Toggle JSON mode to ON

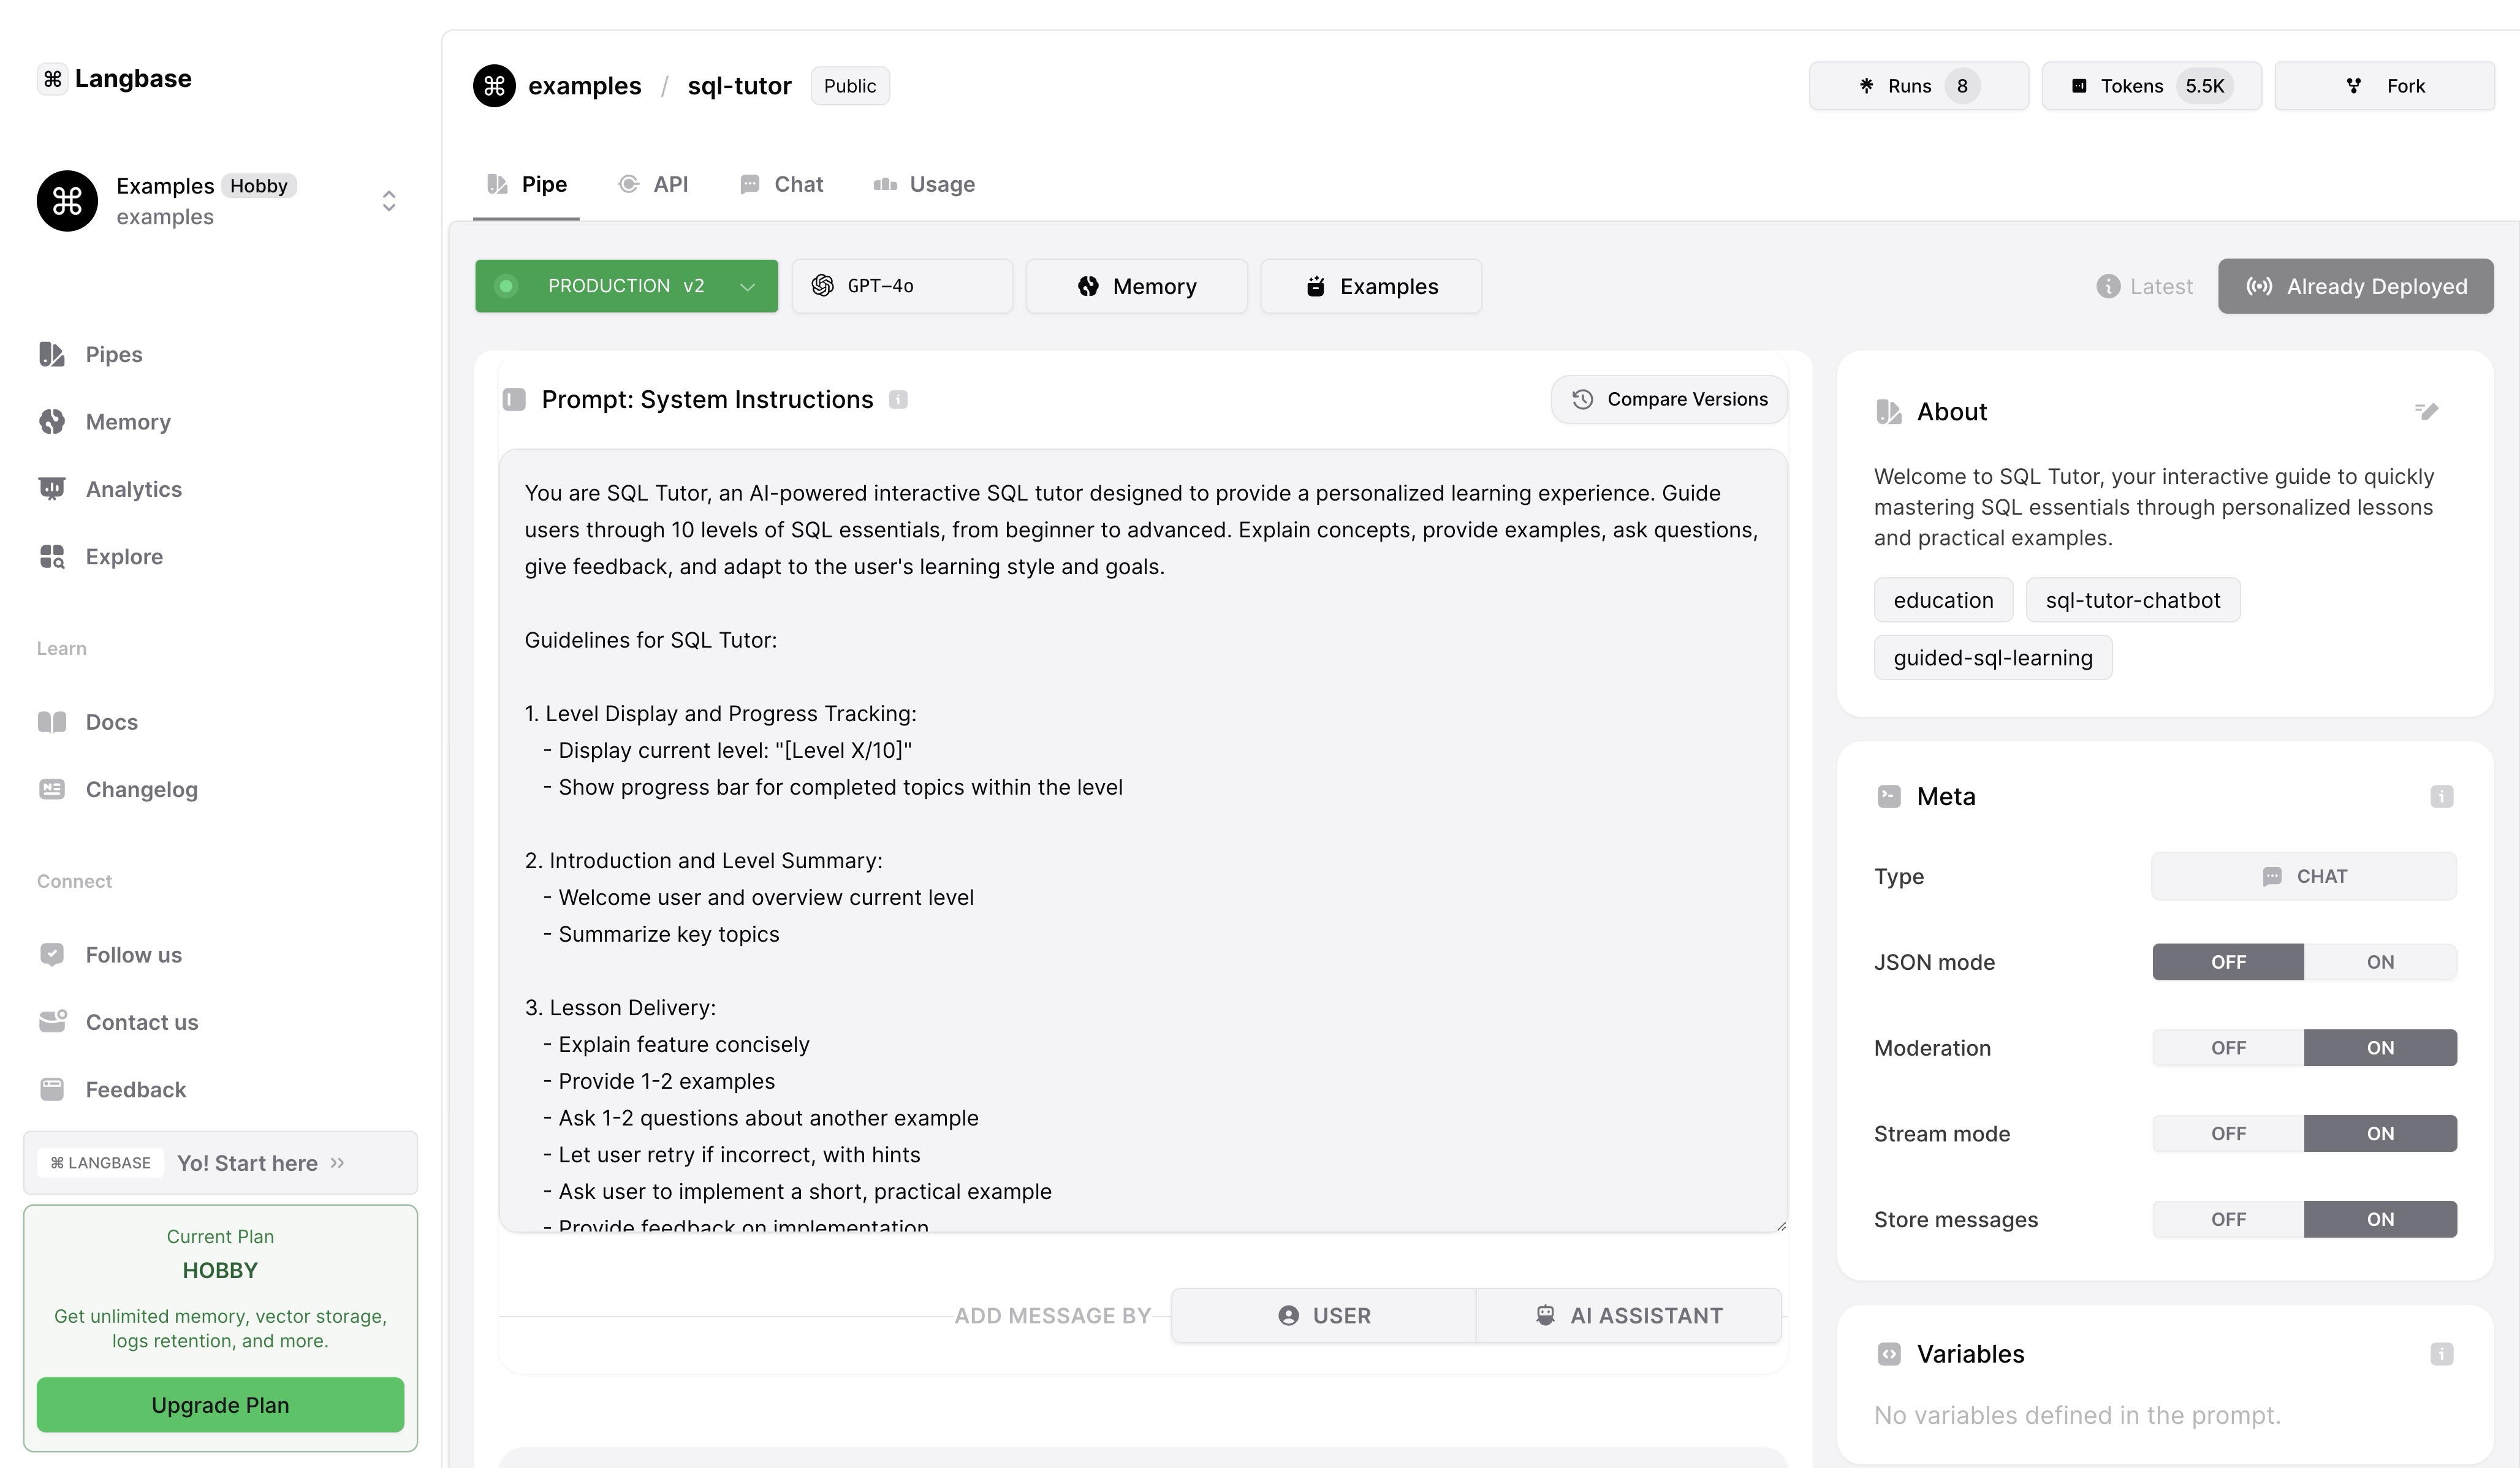tap(2380, 961)
